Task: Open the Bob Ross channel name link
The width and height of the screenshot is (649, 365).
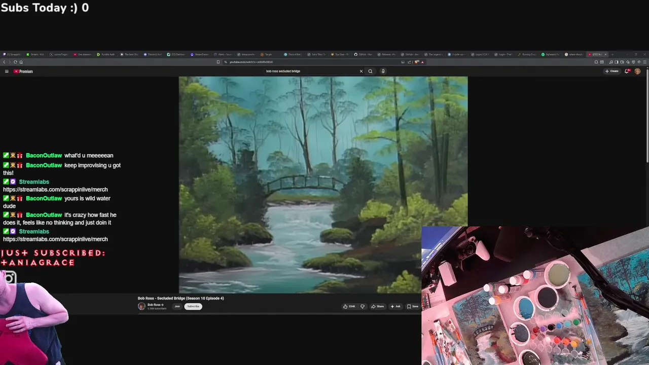Action: pos(154,305)
